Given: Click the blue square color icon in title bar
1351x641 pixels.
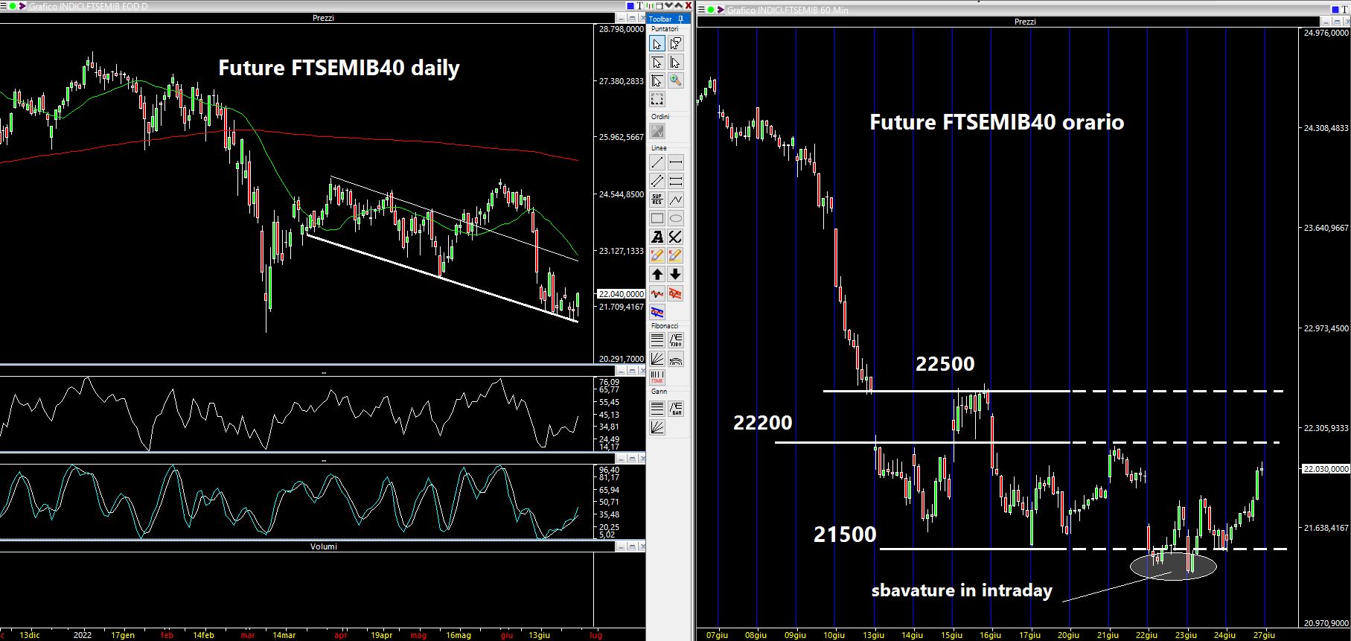Looking at the screenshot, I should pos(630,6).
